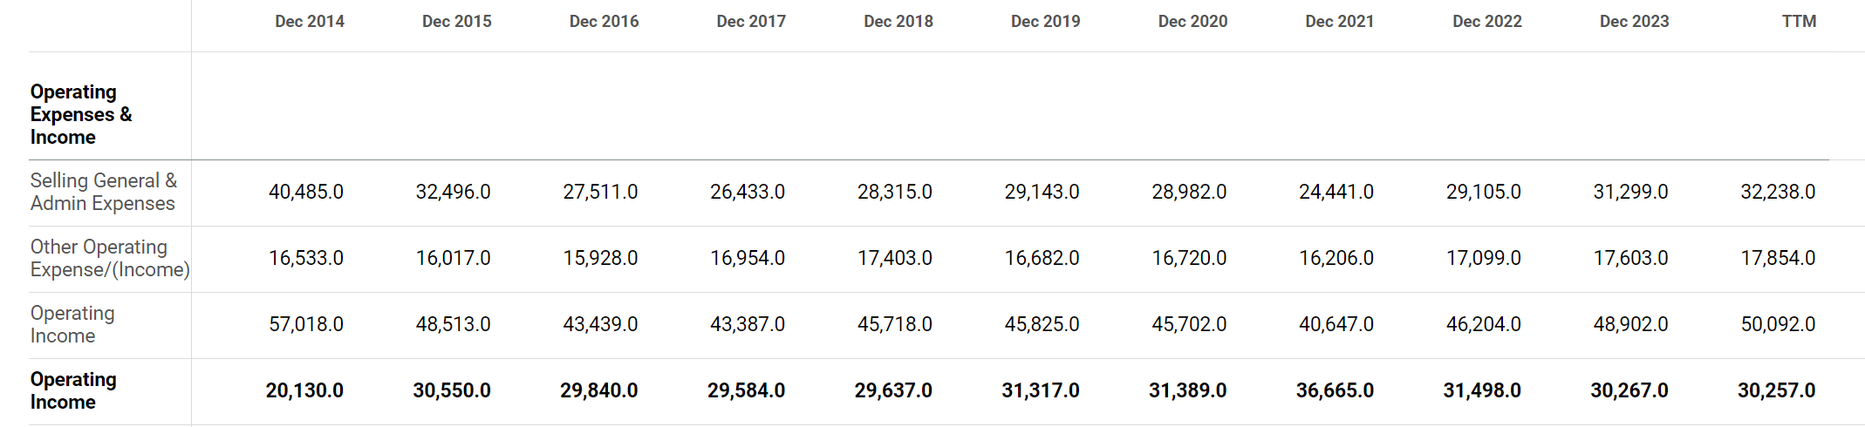Click the bold 36,665.0 value for Dec 2021
The width and height of the screenshot is (1865, 427).
pyautogui.click(x=1334, y=390)
